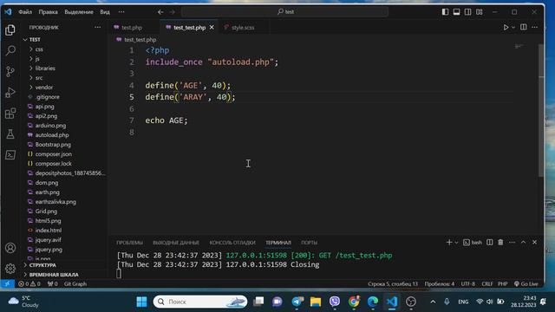Toggle the primary sidebar layout
Viewport: 555px width, 312px height.
[x=445, y=11]
